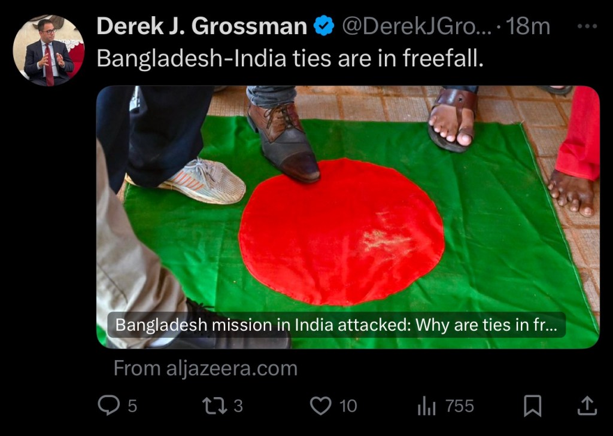The height and width of the screenshot is (436, 613).
Task: Click the blue verified badge
Action: (x=324, y=26)
